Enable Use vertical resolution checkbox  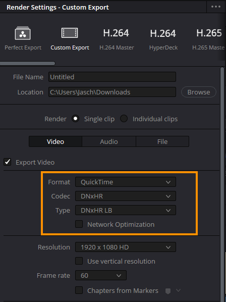tap(79, 261)
